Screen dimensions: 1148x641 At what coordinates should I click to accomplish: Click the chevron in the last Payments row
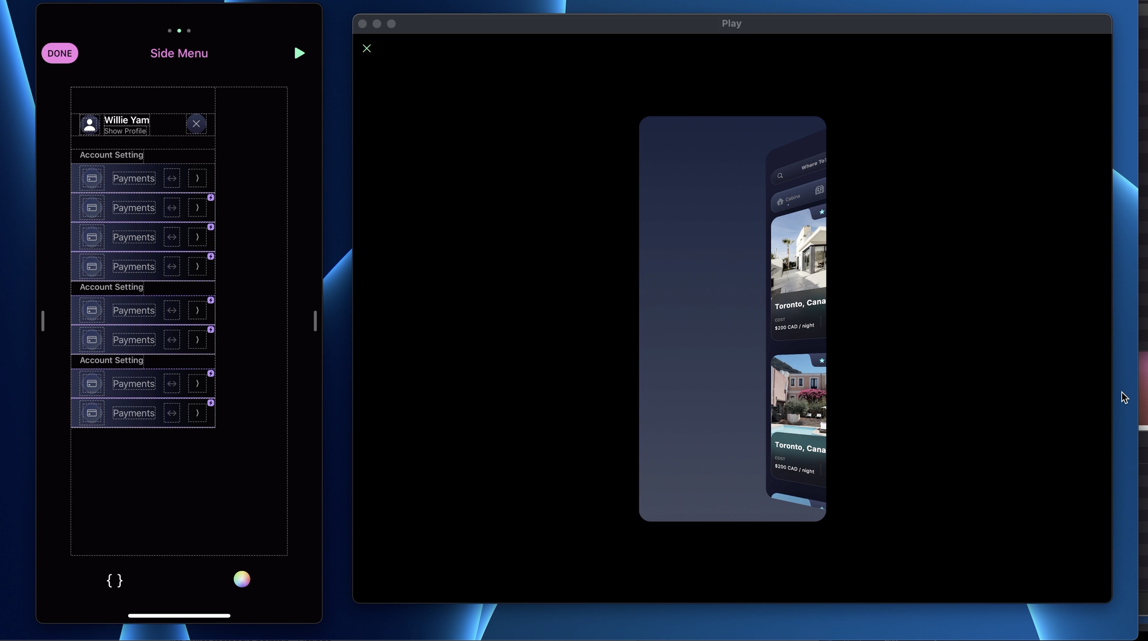(197, 413)
